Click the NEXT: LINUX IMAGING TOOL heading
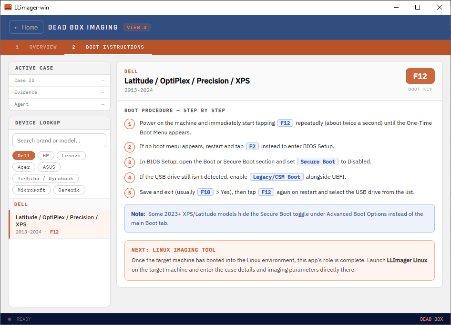 tap(174, 250)
